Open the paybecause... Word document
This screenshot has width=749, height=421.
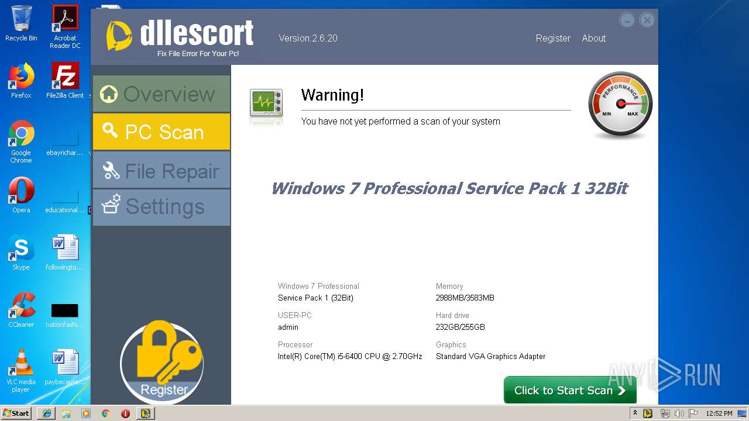coord(65,367)
